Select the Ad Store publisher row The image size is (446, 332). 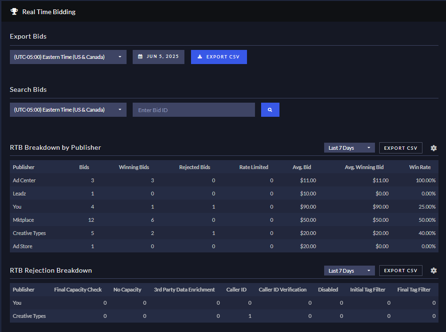point(224,246)
